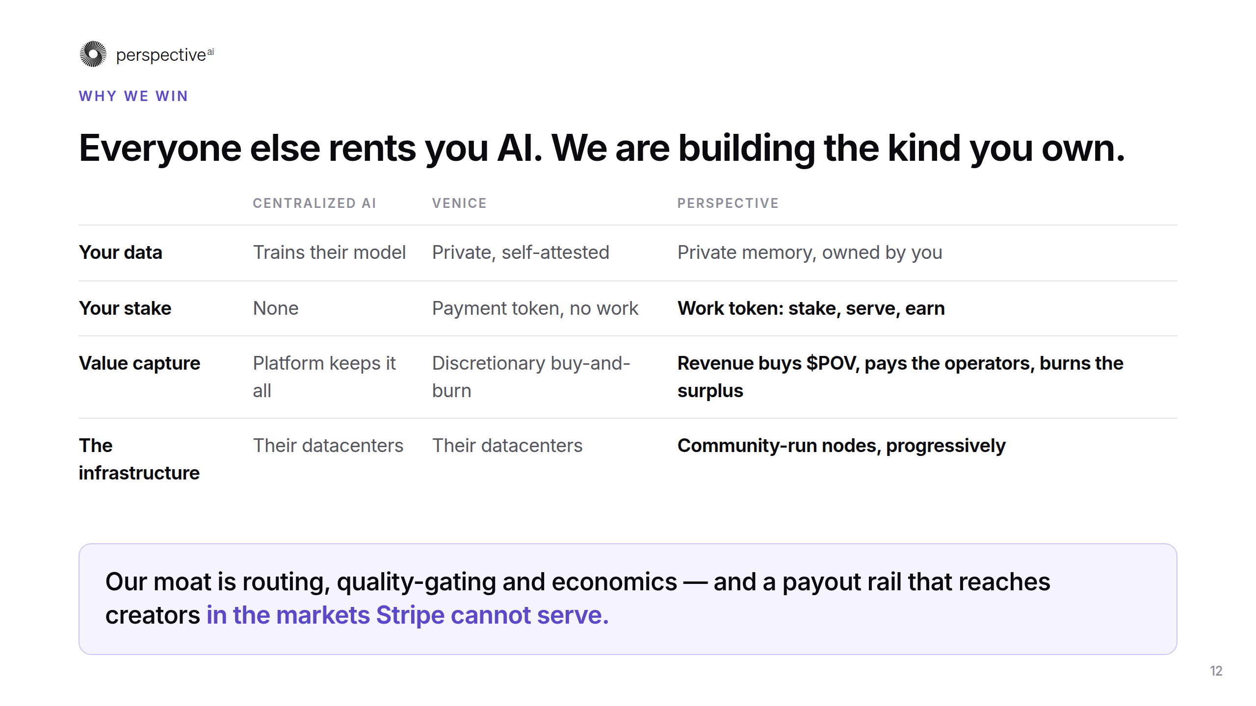The image size is (1256, 706).
Task: Select the Private, self-attested cell
Action: [x=521, y=252]
